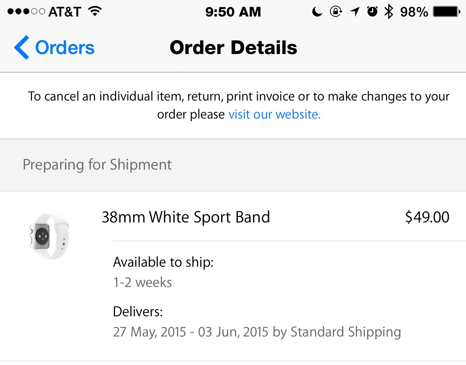Tap the Bluetooth status icon
466x365 pixels.
pyautogui.click(x=389, y=12)
